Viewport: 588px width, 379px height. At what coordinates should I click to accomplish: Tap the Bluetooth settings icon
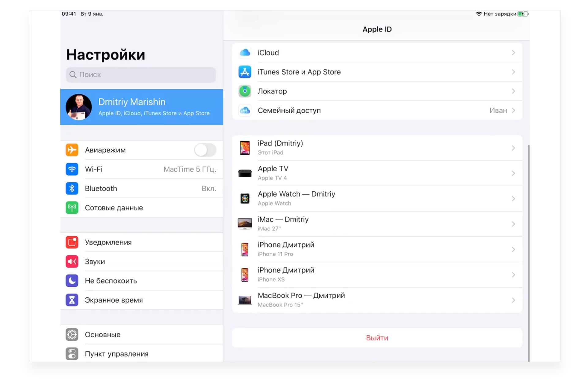72,188
